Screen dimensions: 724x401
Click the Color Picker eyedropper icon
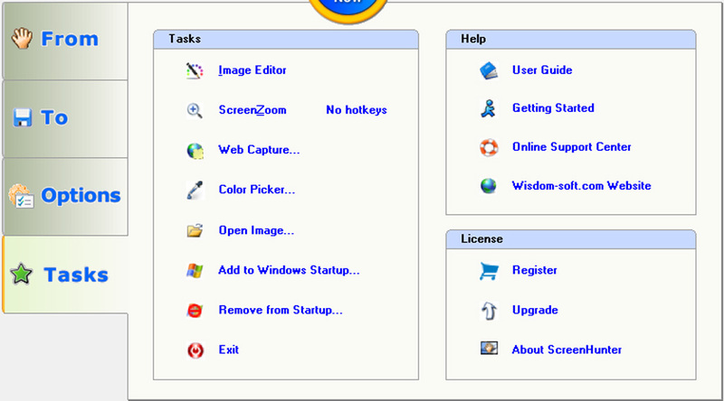195,190
